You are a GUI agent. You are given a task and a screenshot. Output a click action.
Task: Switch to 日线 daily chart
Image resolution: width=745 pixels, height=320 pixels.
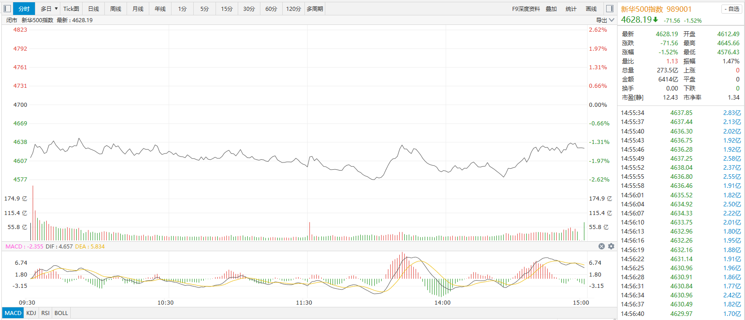93,9
